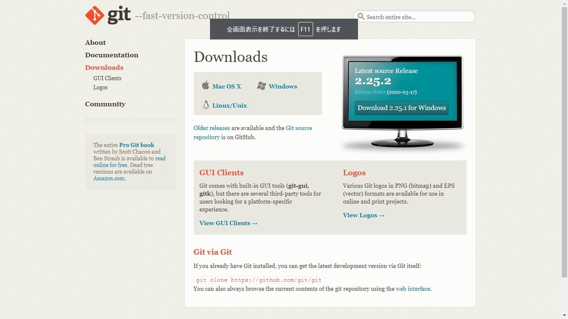Open Logos sidebar sub-item
568x319 pixels.
point(100,87)
